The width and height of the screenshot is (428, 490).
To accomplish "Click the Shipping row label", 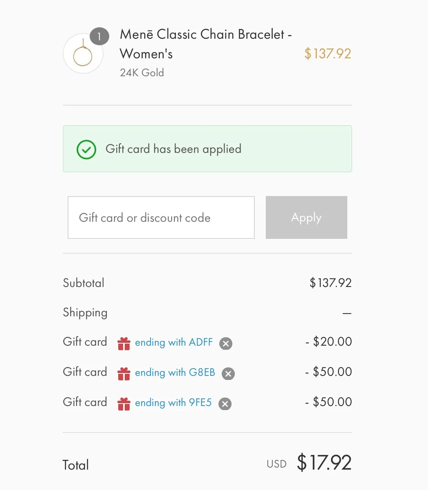I will [x=85, y=313].
